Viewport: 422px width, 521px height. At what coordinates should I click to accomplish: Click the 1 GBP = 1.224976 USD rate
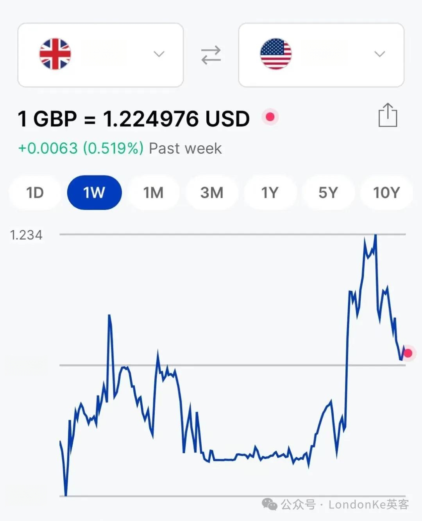click(x=134, y=119)
